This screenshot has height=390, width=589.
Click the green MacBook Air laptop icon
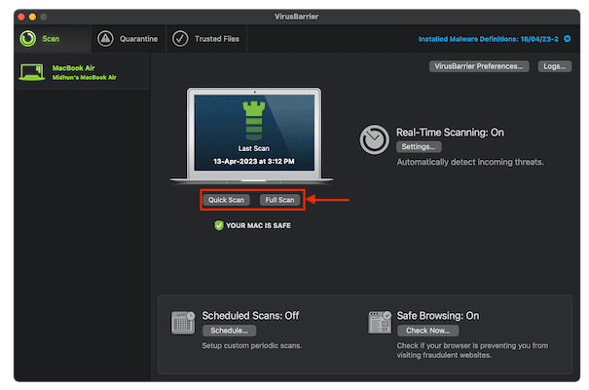pos(32,72)
